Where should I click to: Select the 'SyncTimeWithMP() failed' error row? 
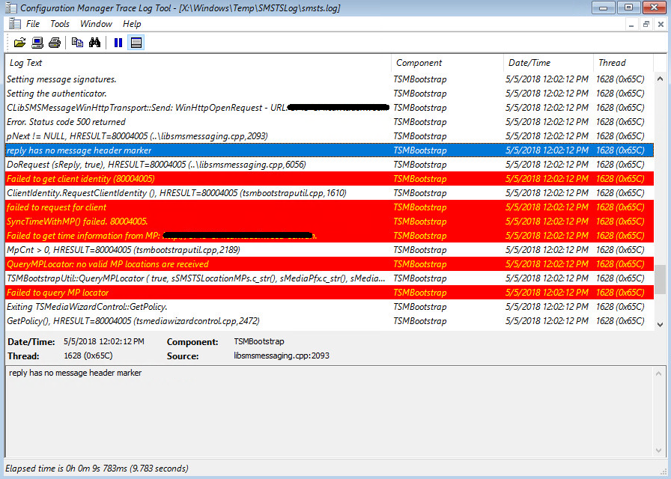point(330,222)
